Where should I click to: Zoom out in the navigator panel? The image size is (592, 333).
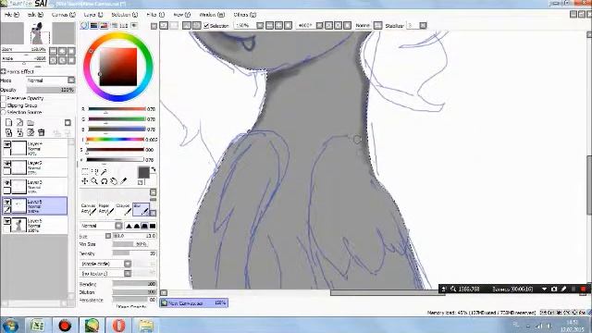tap(54, 51)
